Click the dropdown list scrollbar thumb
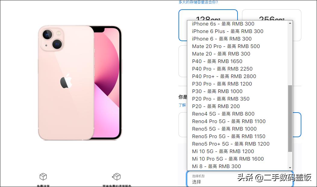The height and width of the screenshot is (187, 317). [290, 119]
